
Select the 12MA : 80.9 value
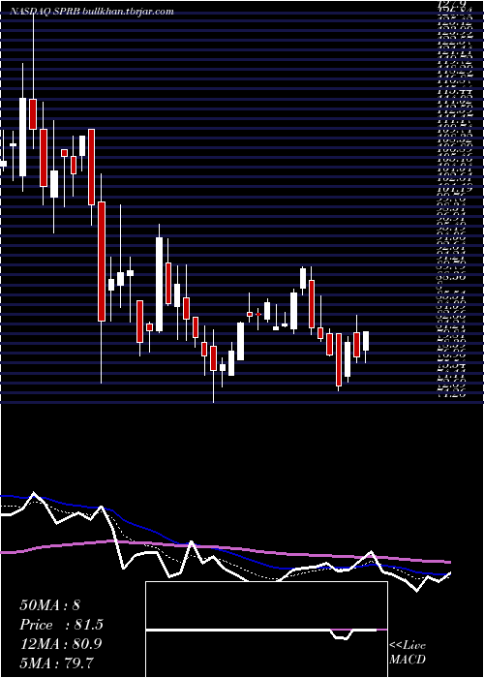pos(60,643)
